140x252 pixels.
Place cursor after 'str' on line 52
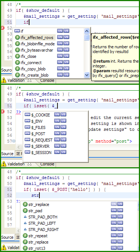(39, 195)
